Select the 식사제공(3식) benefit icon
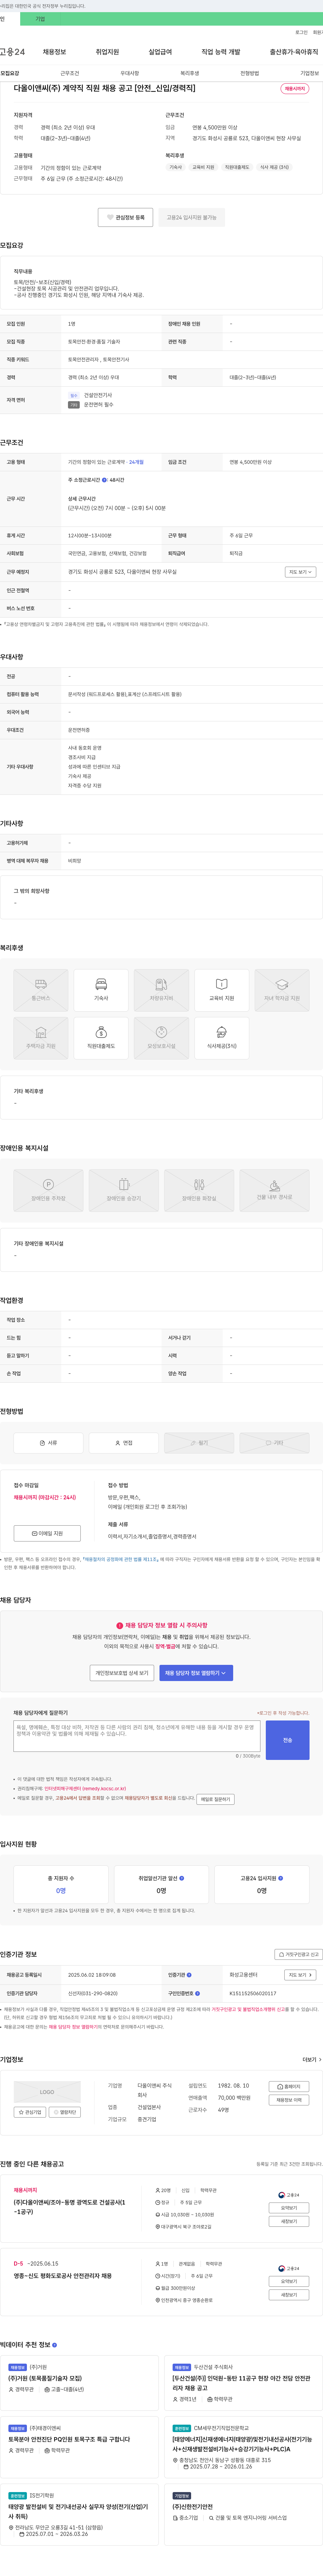Image resolution: width=323 pixels, height=2576 pixels. (221, 1038)
